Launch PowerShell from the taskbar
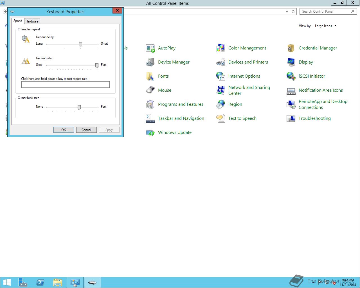 pyautogui.click(x=40, y=282)
